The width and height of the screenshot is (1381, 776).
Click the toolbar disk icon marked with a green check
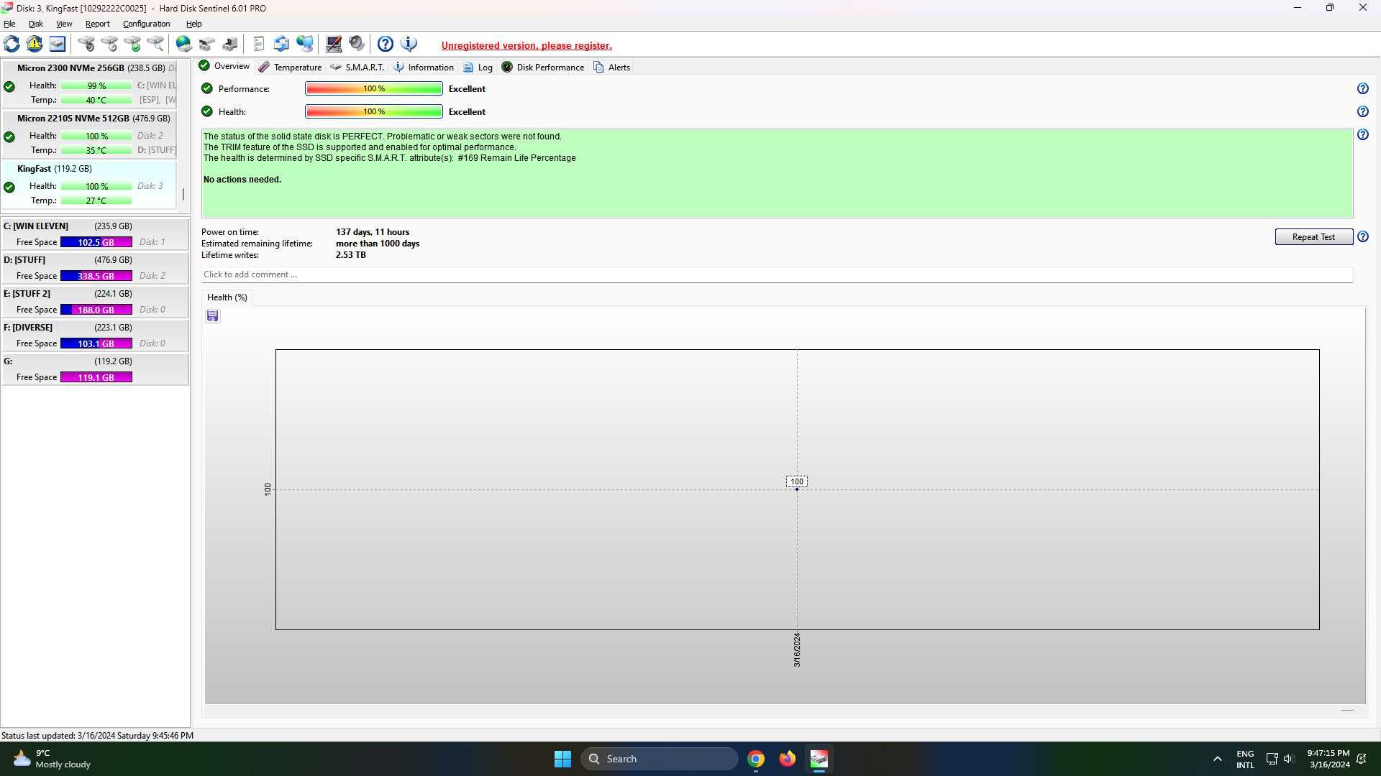[132, 44]
